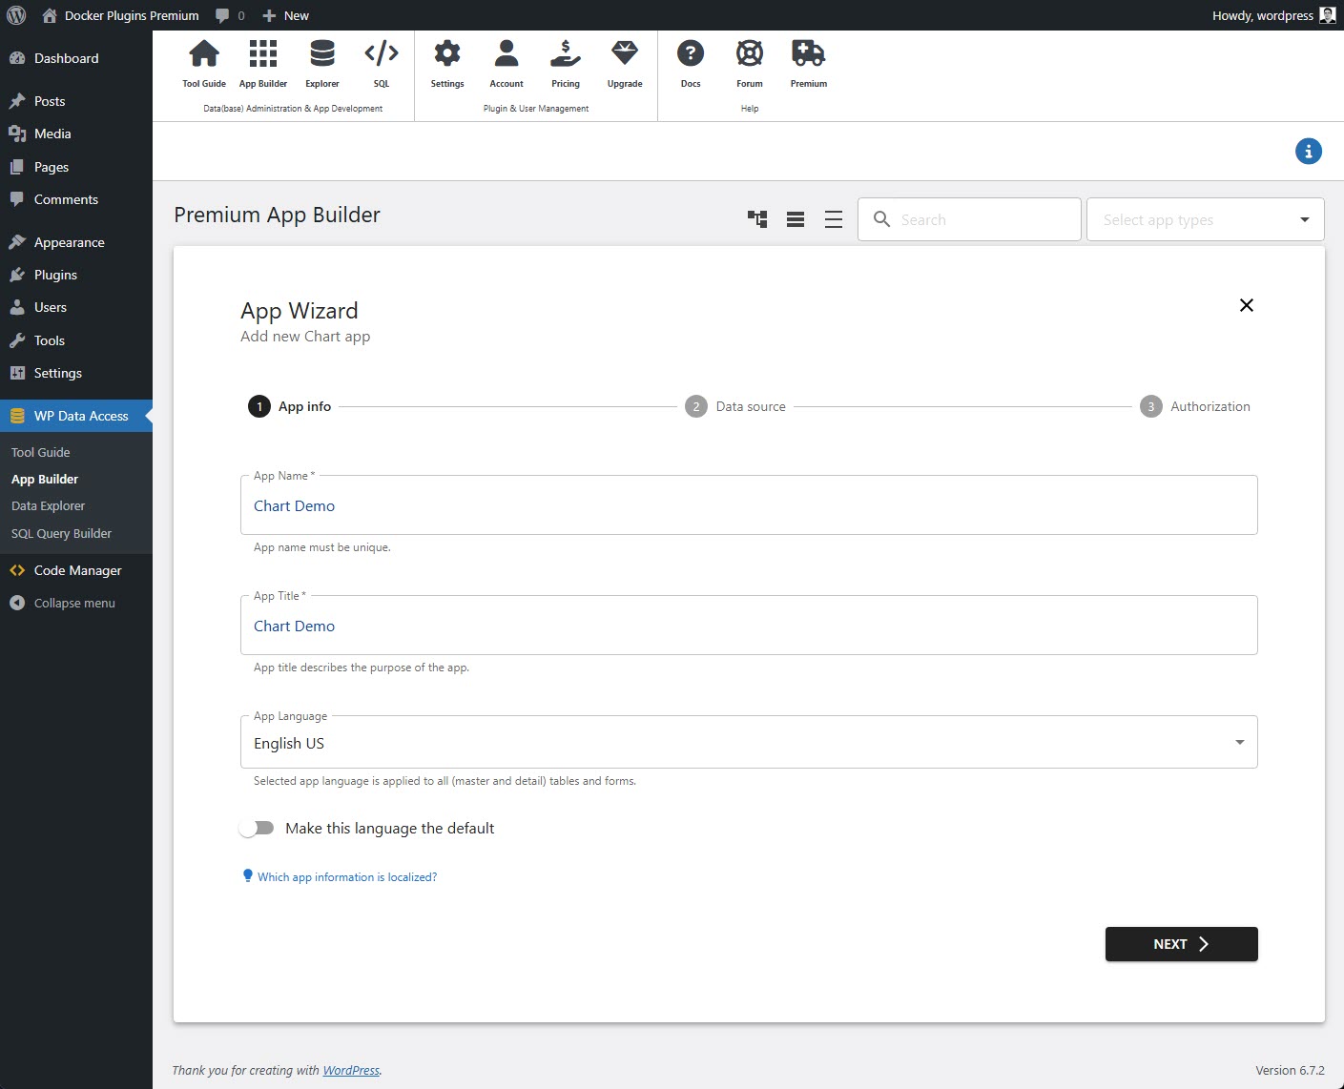Open the Premium ambulance icon

[809, 53]
